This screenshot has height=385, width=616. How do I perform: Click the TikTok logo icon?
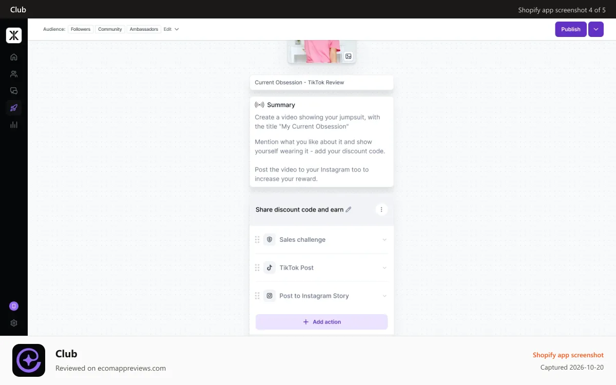point(269,268)
